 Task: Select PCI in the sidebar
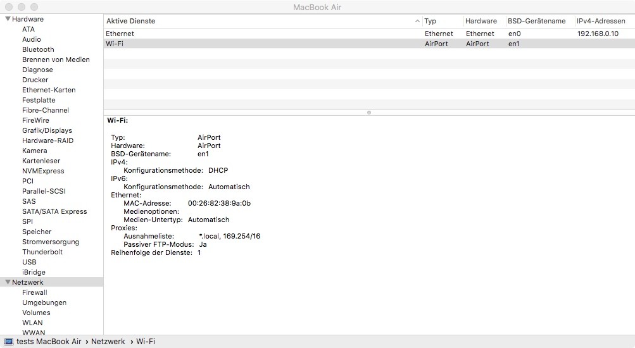point(28,181)
